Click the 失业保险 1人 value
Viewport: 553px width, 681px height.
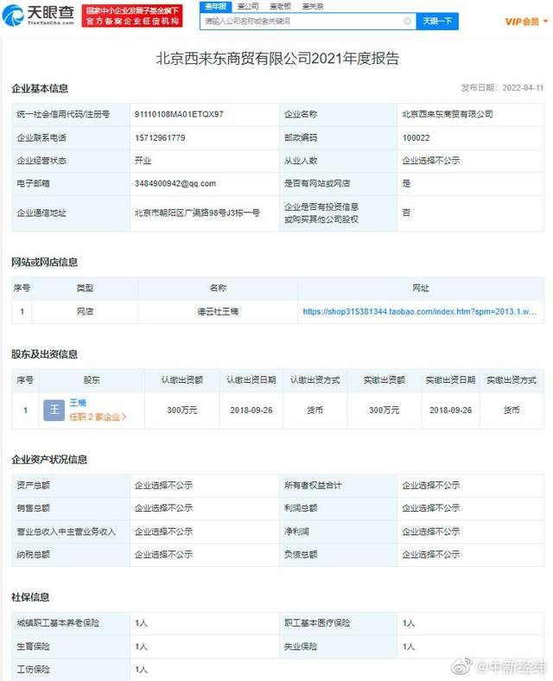click(x=409, y=646)
